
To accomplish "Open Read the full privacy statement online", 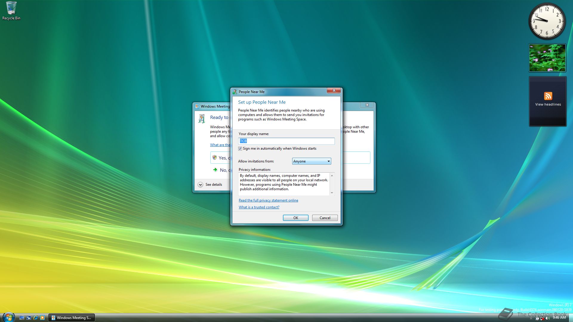I will (268, 200).
